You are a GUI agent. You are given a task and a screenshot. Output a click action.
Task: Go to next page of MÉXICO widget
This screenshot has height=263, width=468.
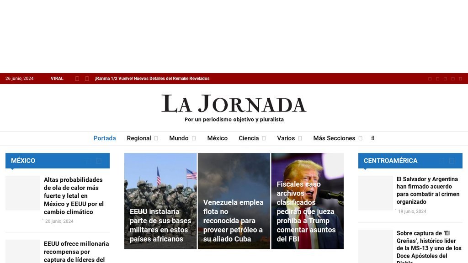99,161
